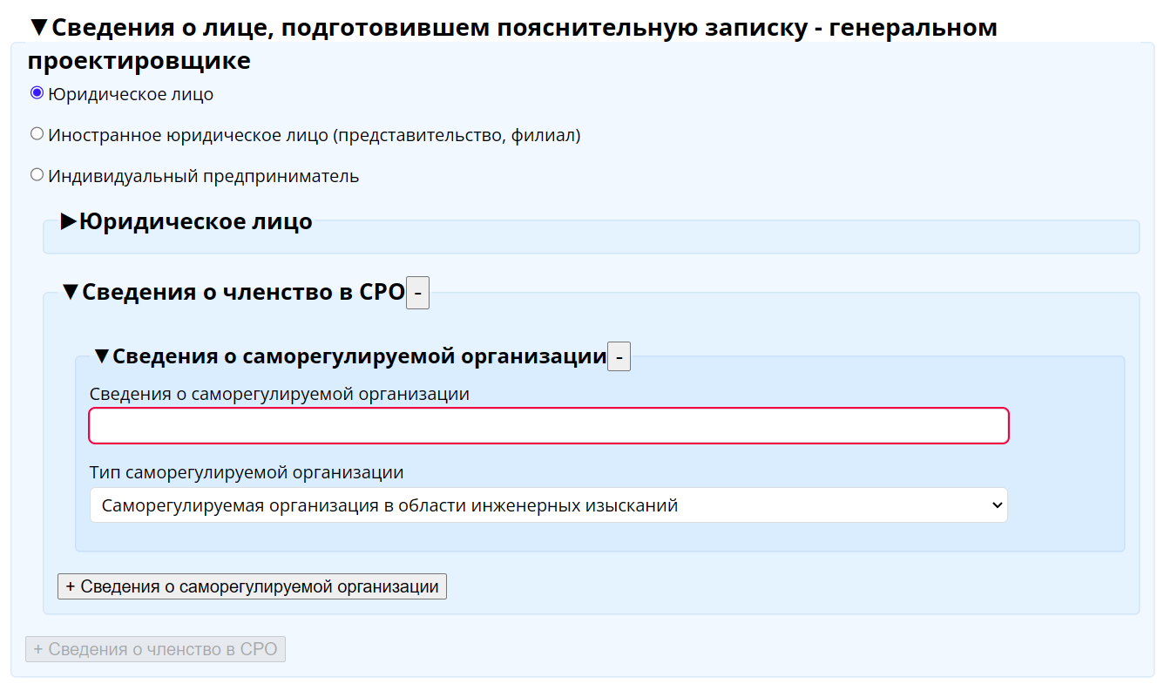Click the minus button beside "Сведения о членство в СРО"
This screenshot has height=684, width=1164.
417,294
